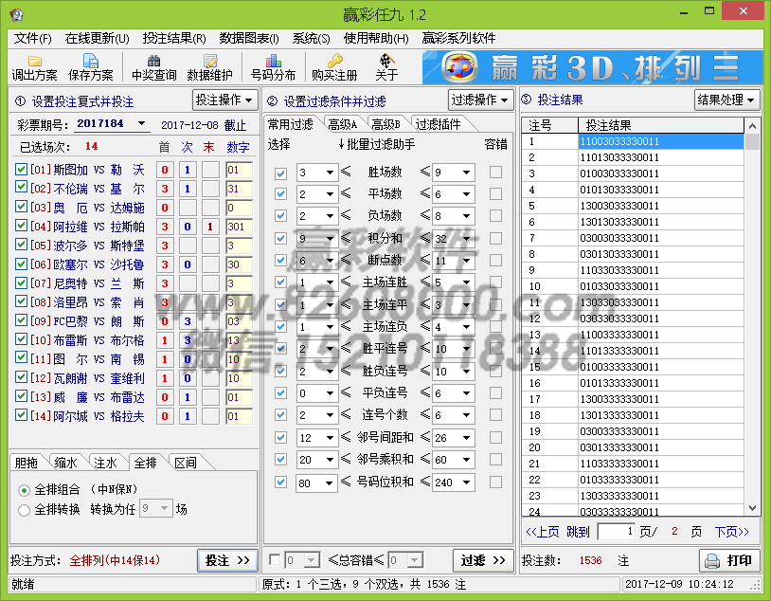The width and height of the screenshot is (771, 601).
Task: Switch to the 缩水 tab
Action: pos(65,463)
